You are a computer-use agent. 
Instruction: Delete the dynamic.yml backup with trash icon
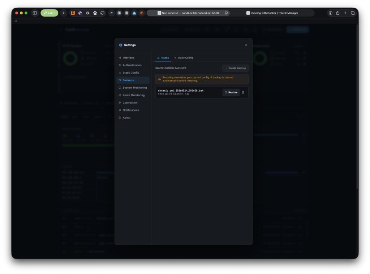click(243, 93)
